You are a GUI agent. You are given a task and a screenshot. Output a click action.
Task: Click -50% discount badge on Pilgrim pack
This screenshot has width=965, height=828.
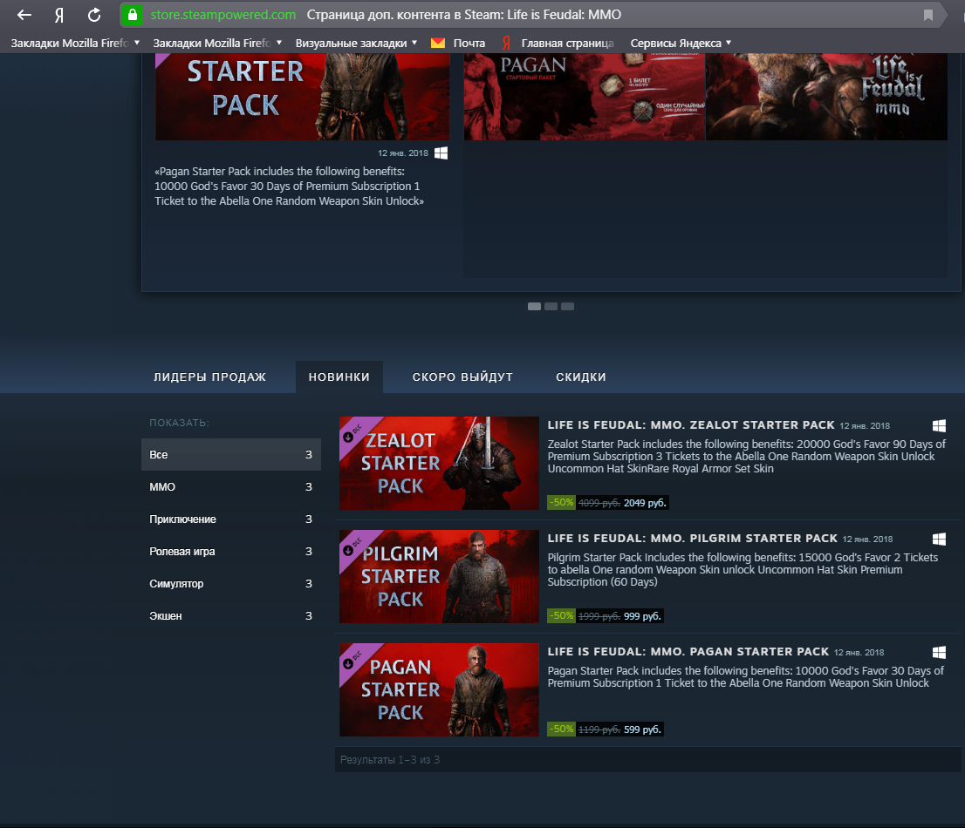[561, 615]
